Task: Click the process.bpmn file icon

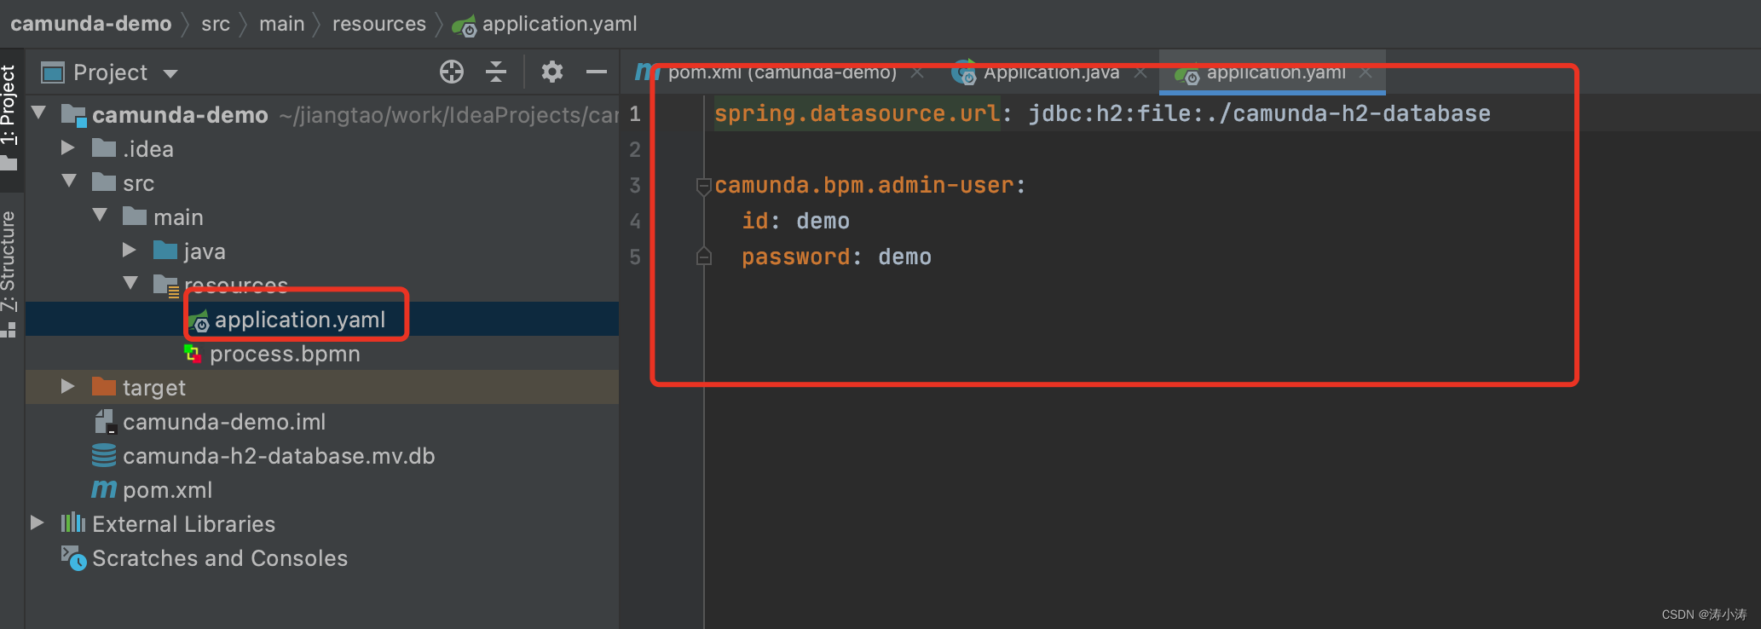Action: [193, 353]
